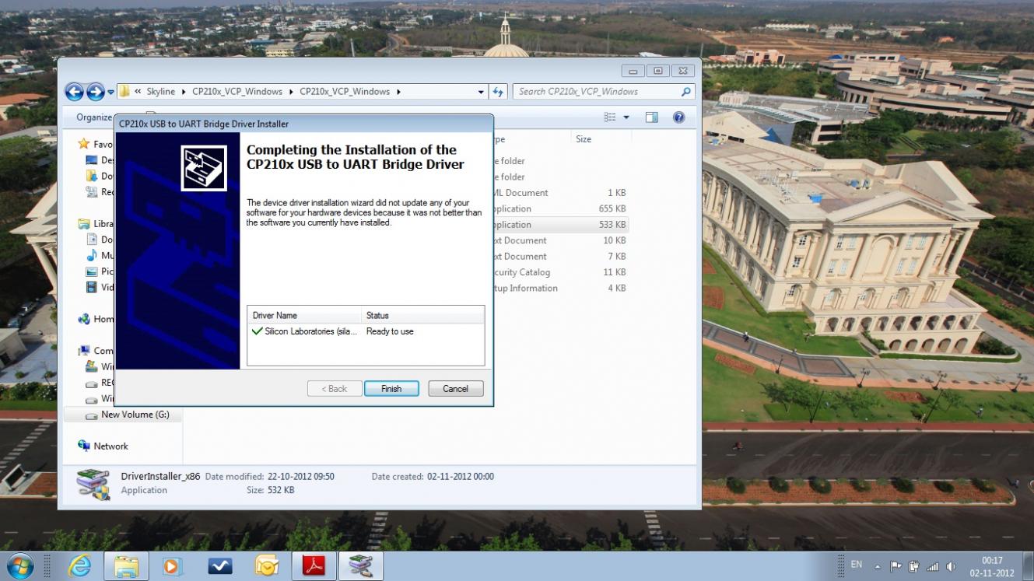This screenshot has width=1034, height=581.
Task: Click the Search CP210x_VCP_Windows field
Action: pyautogui.click(x=595, y=92)
